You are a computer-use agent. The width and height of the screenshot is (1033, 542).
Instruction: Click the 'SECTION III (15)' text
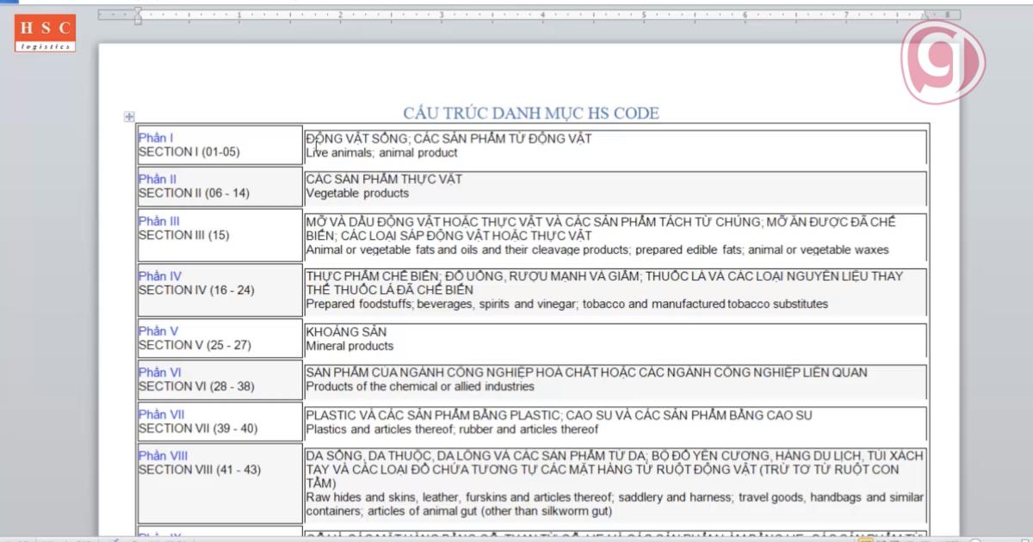(x=184, y=235)
